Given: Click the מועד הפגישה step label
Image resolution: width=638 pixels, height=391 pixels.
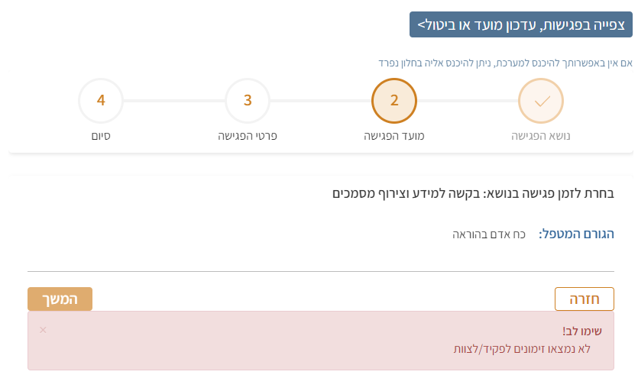Looking at the screenshot, I should point(394,136).
